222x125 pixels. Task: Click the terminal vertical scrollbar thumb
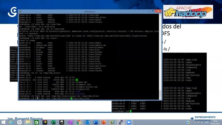click(160, 93)
